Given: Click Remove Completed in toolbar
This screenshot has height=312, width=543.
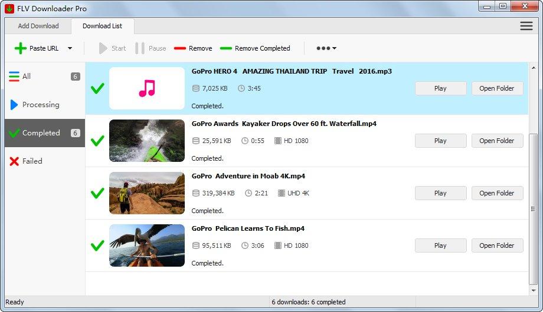Looking at the screenshot, I should click(255, 48).
